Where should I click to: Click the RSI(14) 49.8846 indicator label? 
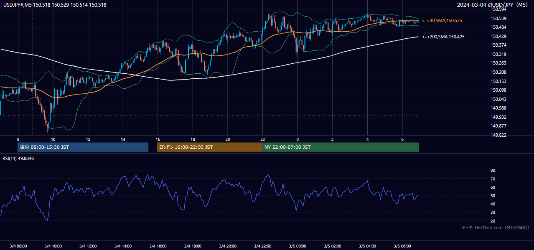coord(18,158)
